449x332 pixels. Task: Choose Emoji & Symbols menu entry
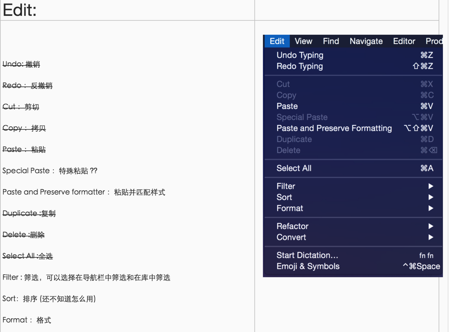pyautogui.click(x=353, y=267)
